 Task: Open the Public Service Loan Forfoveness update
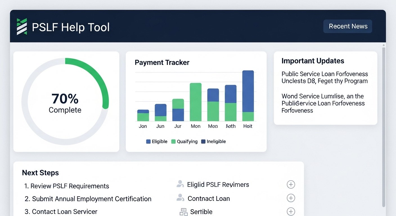pyautogui.click(x=325, y=77)
